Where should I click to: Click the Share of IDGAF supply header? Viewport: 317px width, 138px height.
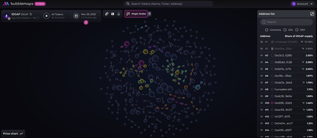[x=299, y=36]
